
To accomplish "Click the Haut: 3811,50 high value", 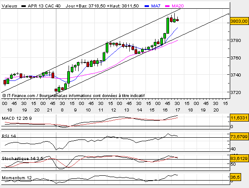I will [124, 6].
